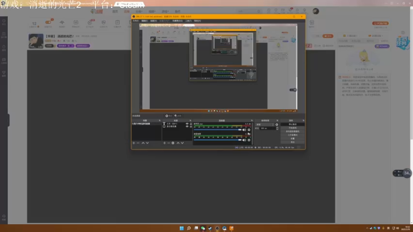Image resolution: width=413 pixels, height=232 pixels.
Task: Open Properties button in OBS source toolbar
Action: click(x=169, y=115)
